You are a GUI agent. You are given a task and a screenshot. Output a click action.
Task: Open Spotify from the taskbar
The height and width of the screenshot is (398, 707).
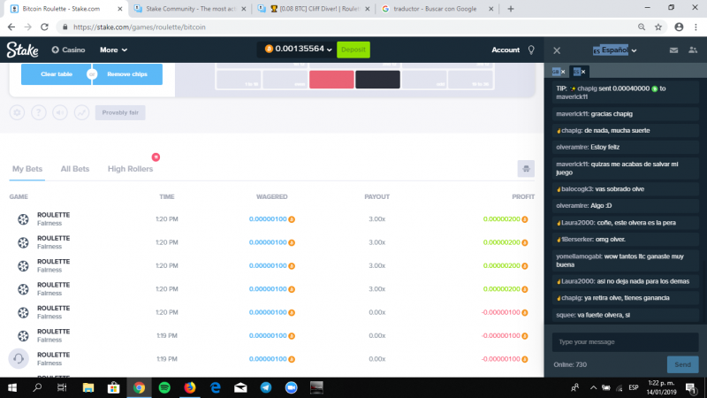[164, 387]
